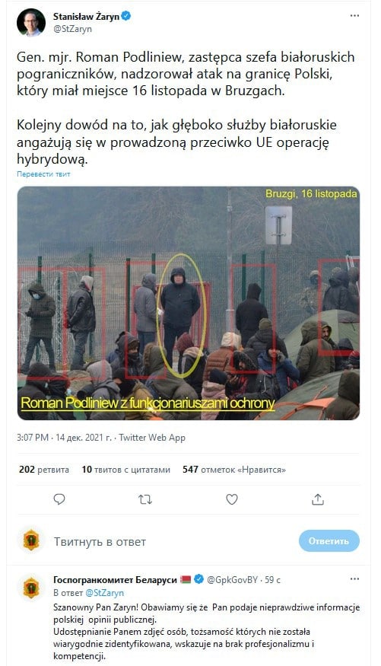
Task: View the 547 отметок «Нравится» list
Action: (x=234, y=470)
